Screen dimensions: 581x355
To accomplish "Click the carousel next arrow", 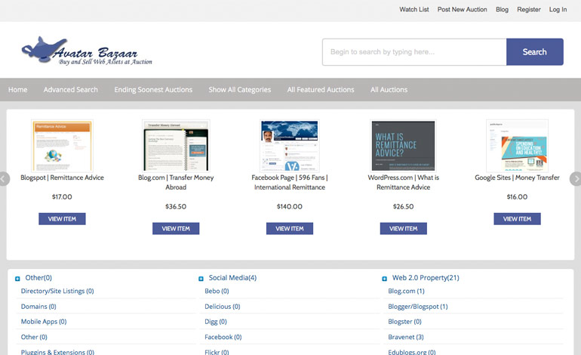I will pyautogui.click(x=576, y=179).
